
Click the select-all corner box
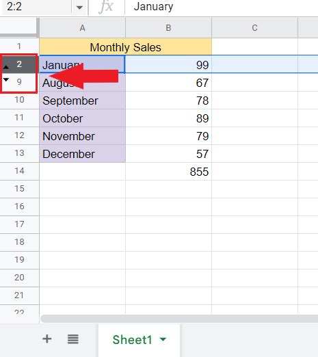click(19, 27)
